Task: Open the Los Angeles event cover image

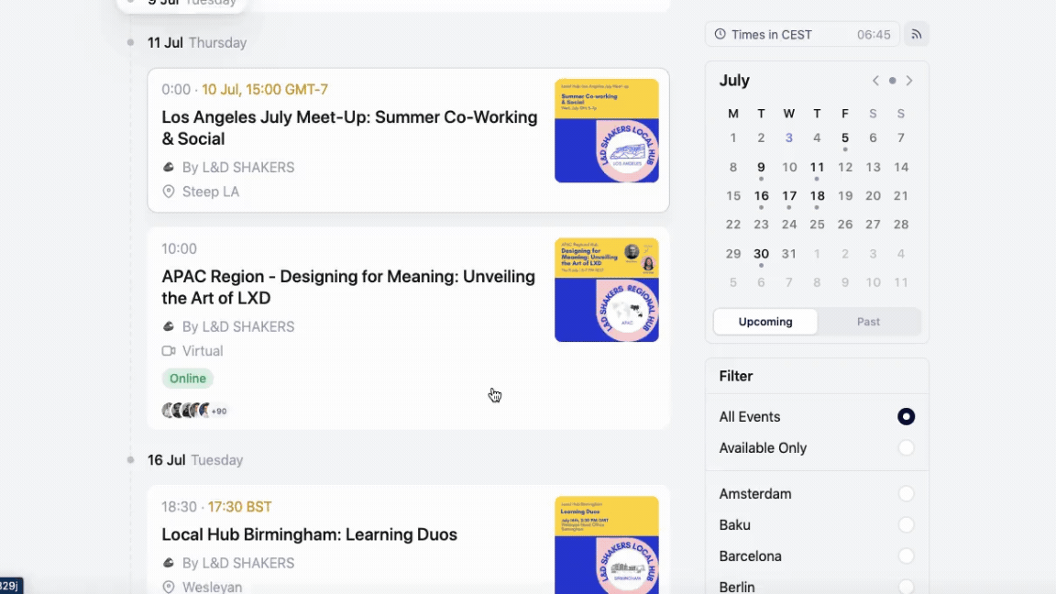Action: click(x=607, y=131)
